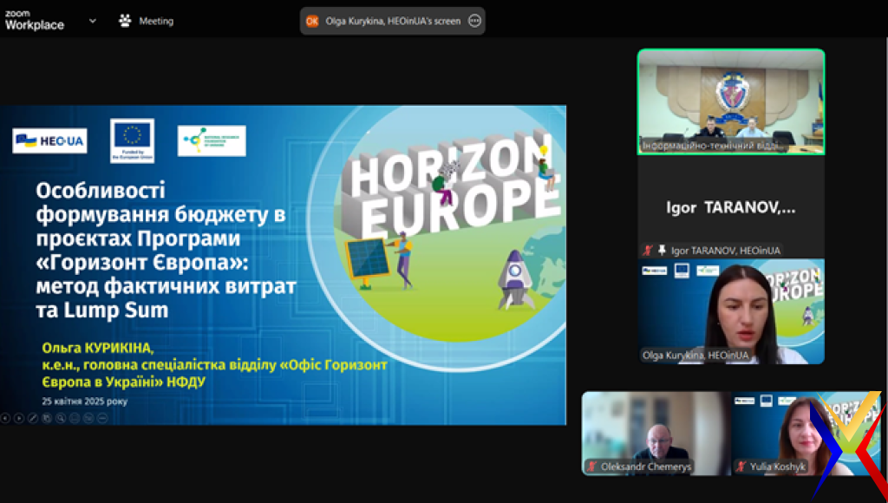
Task: Select Olga Kurykina's video tile
Action: [x=731, y=311]
